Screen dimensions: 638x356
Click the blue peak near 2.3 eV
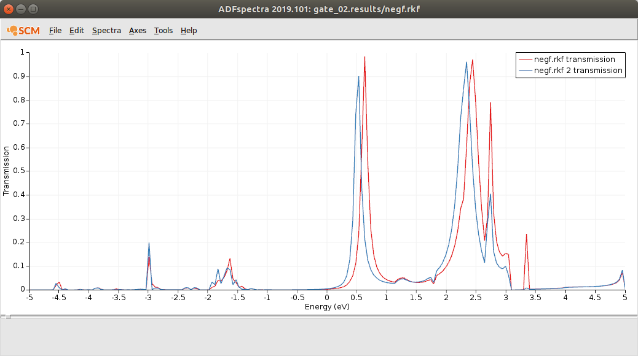coord(467,63)
